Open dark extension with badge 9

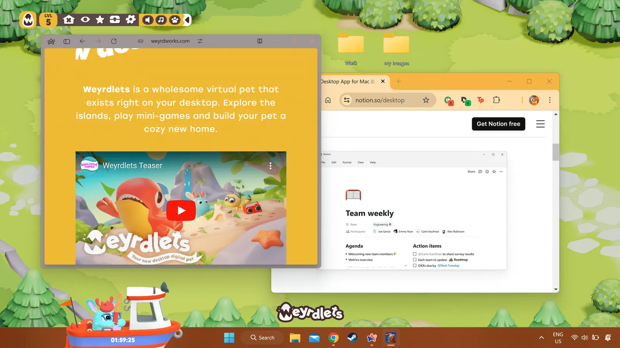(466, 101)
